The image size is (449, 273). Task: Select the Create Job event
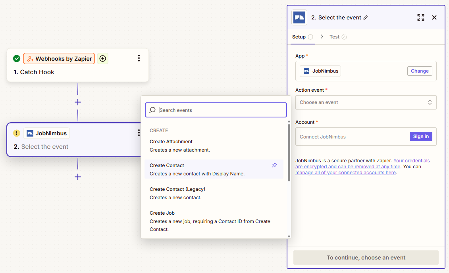coord(214,221)
